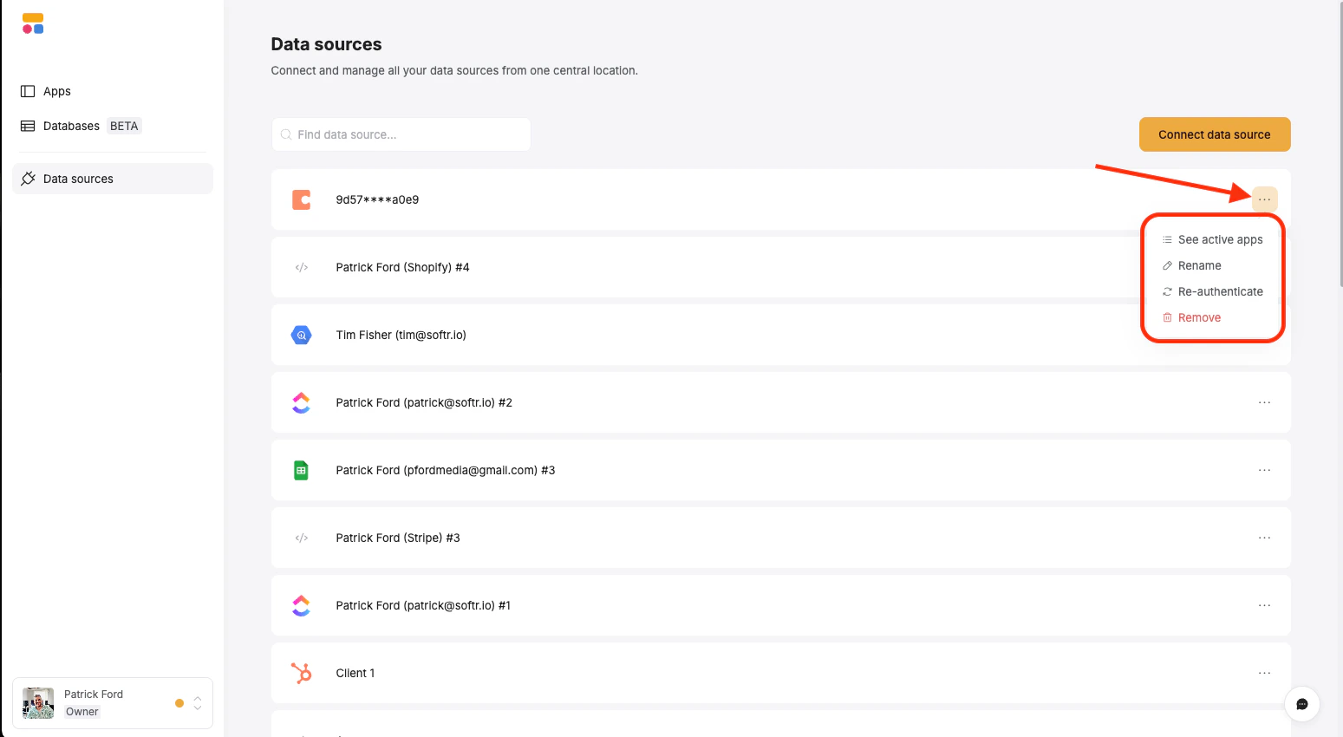1343x737 pixels.
Task: Open three-dot menu for Client 1
Action: pyautogui.click(x=1264, y=673)
